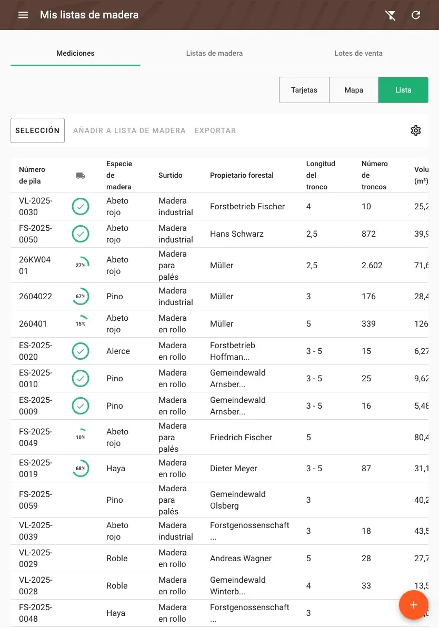Open row 2604022

click(219, 296)
